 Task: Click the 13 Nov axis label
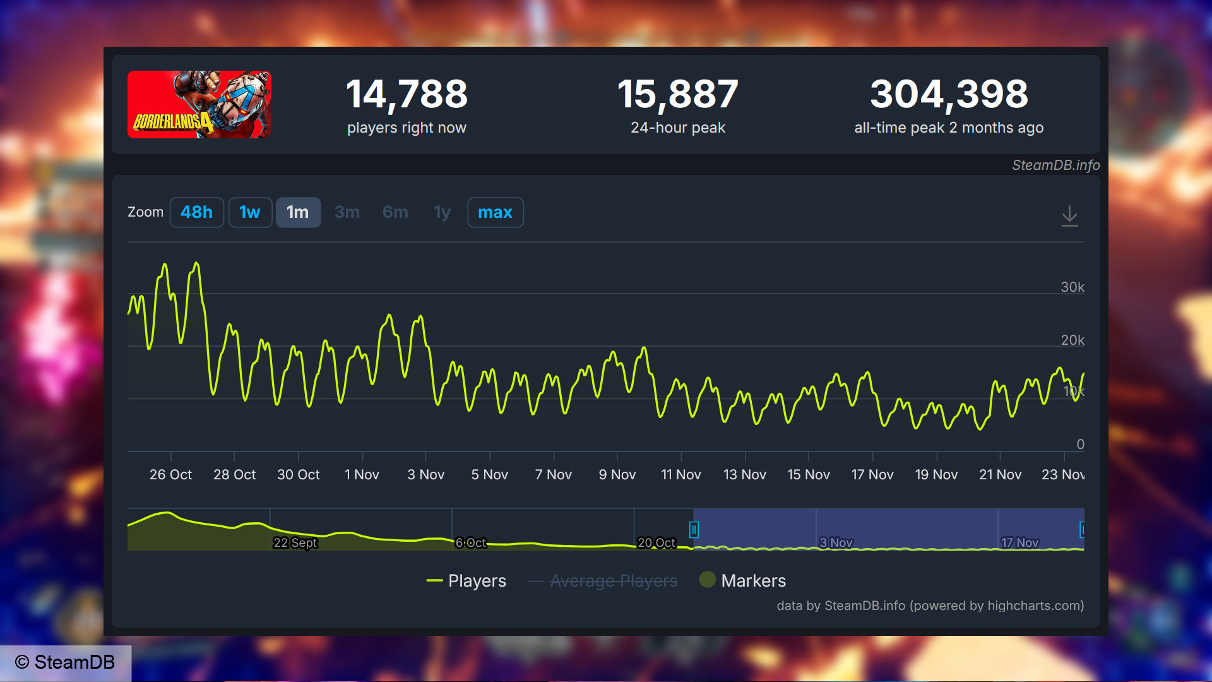tap(745, 474)
